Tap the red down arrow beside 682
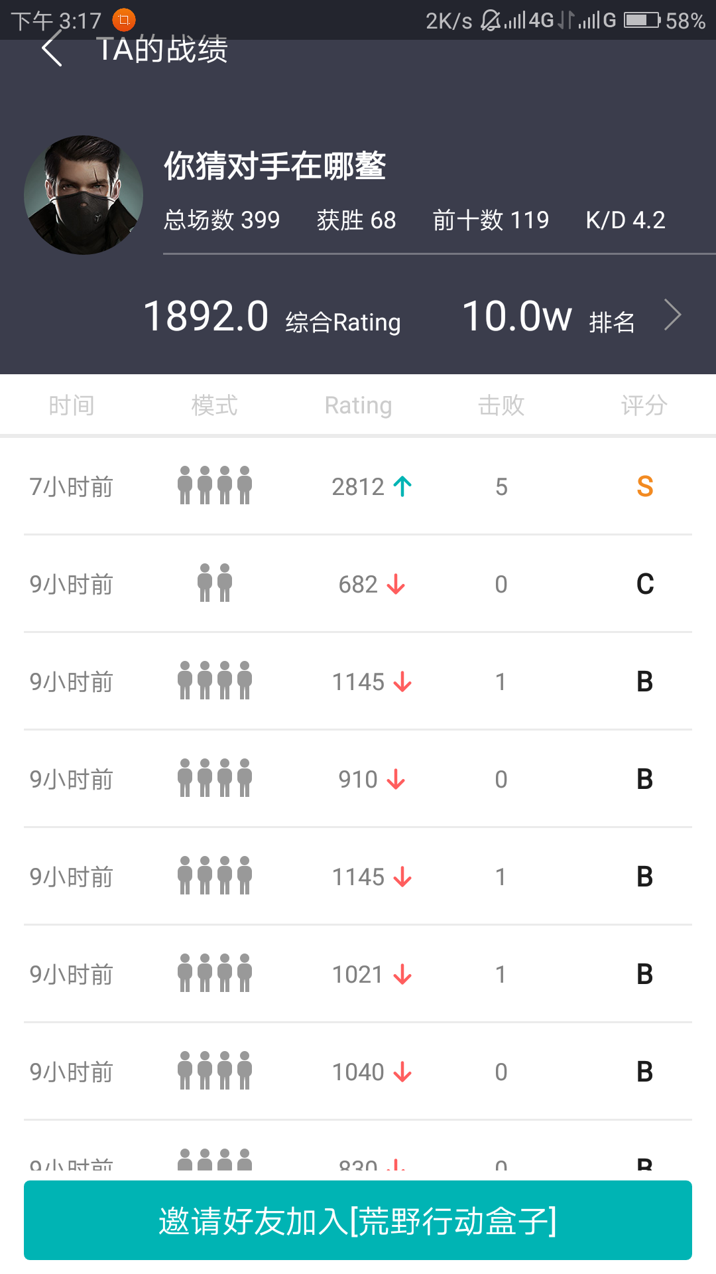Screen dimensions: 716x1274 396,584
